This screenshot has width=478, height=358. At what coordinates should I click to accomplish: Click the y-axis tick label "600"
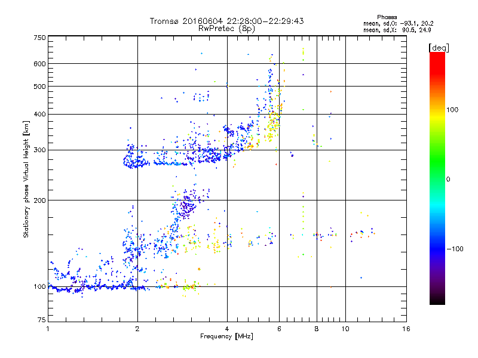39,64
